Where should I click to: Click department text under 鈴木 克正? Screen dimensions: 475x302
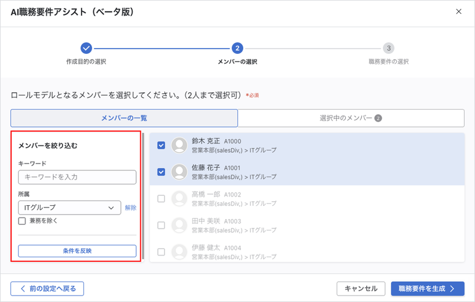coord(234,150)
